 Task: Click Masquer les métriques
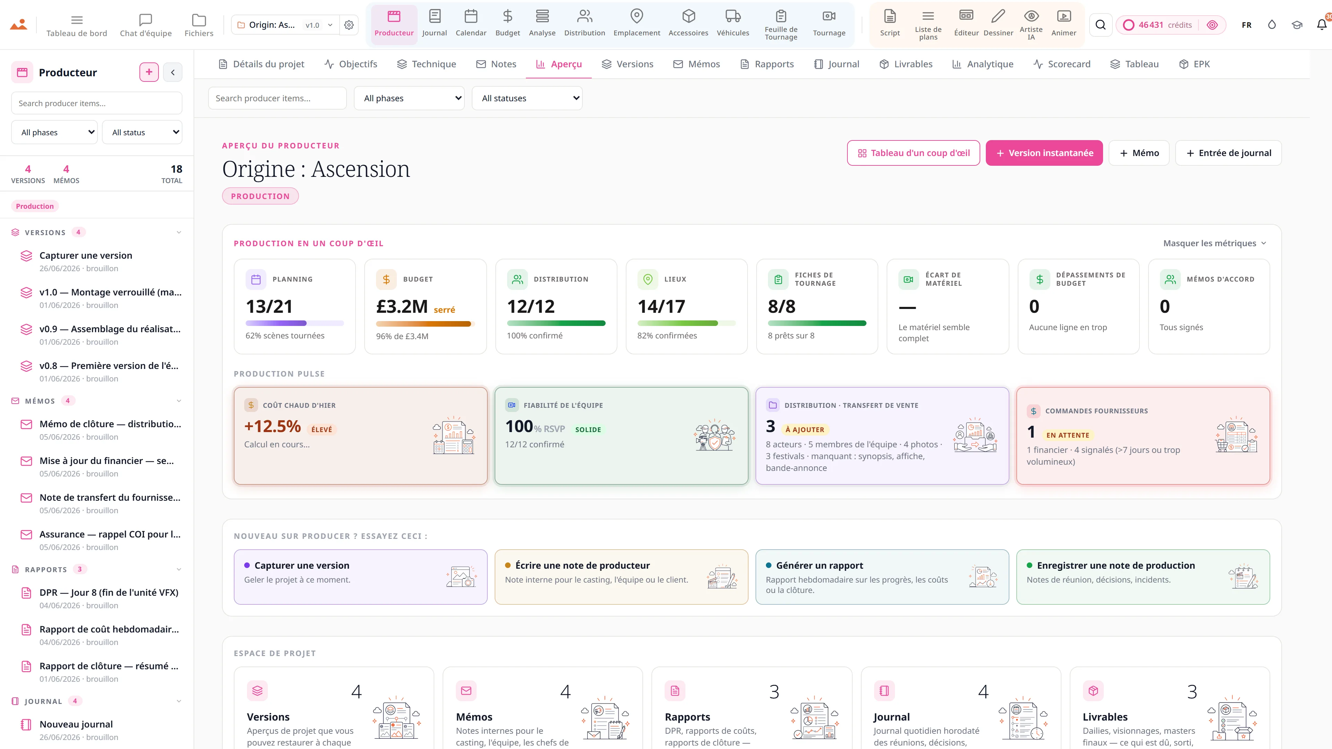[x=1214, y=243]
